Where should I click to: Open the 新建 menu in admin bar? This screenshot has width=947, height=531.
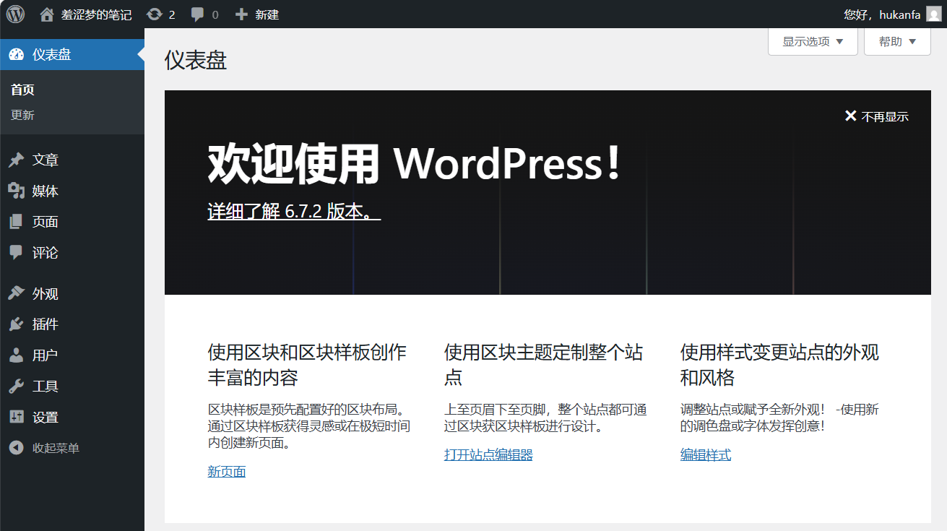pyautogui.click(x=256, y=14)
